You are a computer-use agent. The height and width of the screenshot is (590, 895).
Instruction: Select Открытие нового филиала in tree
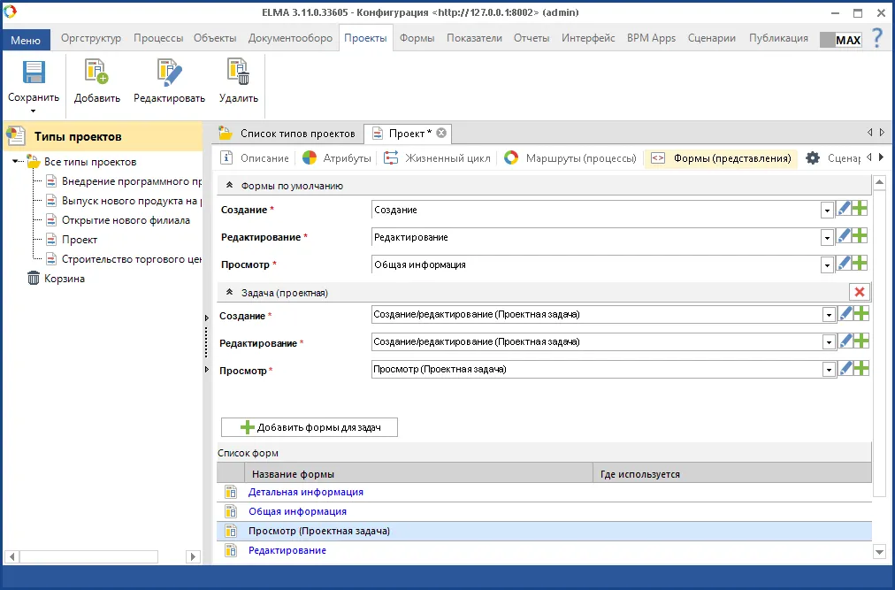coord(126,220)
